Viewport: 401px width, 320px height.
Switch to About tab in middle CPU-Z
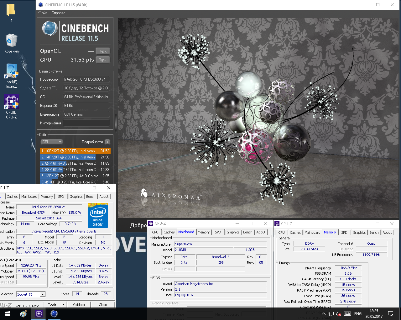point(261,232)
